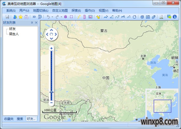Click the 蒙古 label on the map
This screenshot has width=181, height=129.
[104, 31]
